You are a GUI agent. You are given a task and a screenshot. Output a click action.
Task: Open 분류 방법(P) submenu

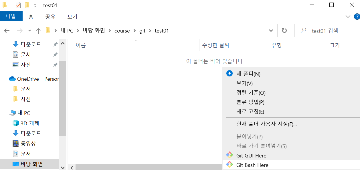click(x=291, y=102)
